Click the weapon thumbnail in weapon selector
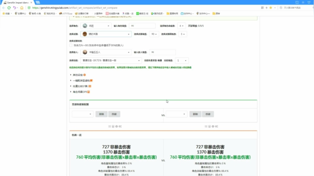This screenshot has width=314, height=176. (x=85, y=34)
